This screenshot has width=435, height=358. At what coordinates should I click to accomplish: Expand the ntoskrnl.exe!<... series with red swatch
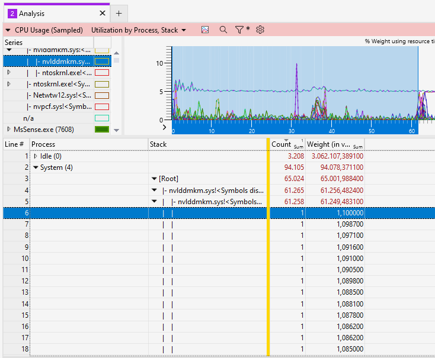click(9, 72)
